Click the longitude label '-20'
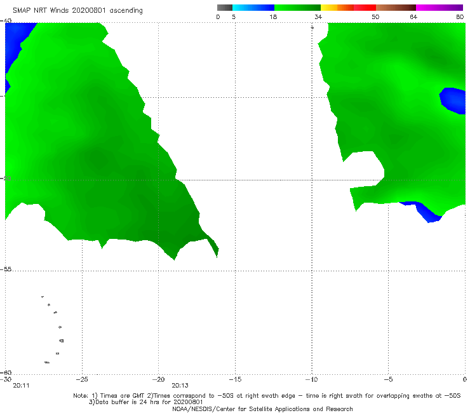Image resolution: width=470 pixels, height=413 pixels. (x=158, y=379)
